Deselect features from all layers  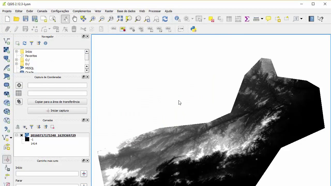click(x=211, y=19)
